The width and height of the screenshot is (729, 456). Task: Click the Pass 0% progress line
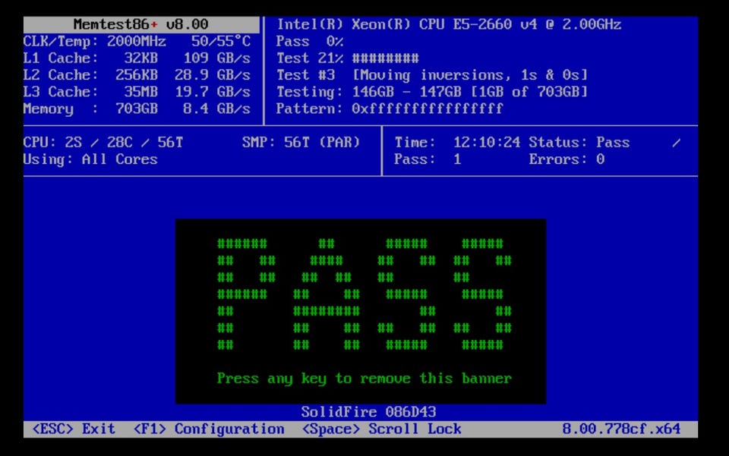coord(310,41)
